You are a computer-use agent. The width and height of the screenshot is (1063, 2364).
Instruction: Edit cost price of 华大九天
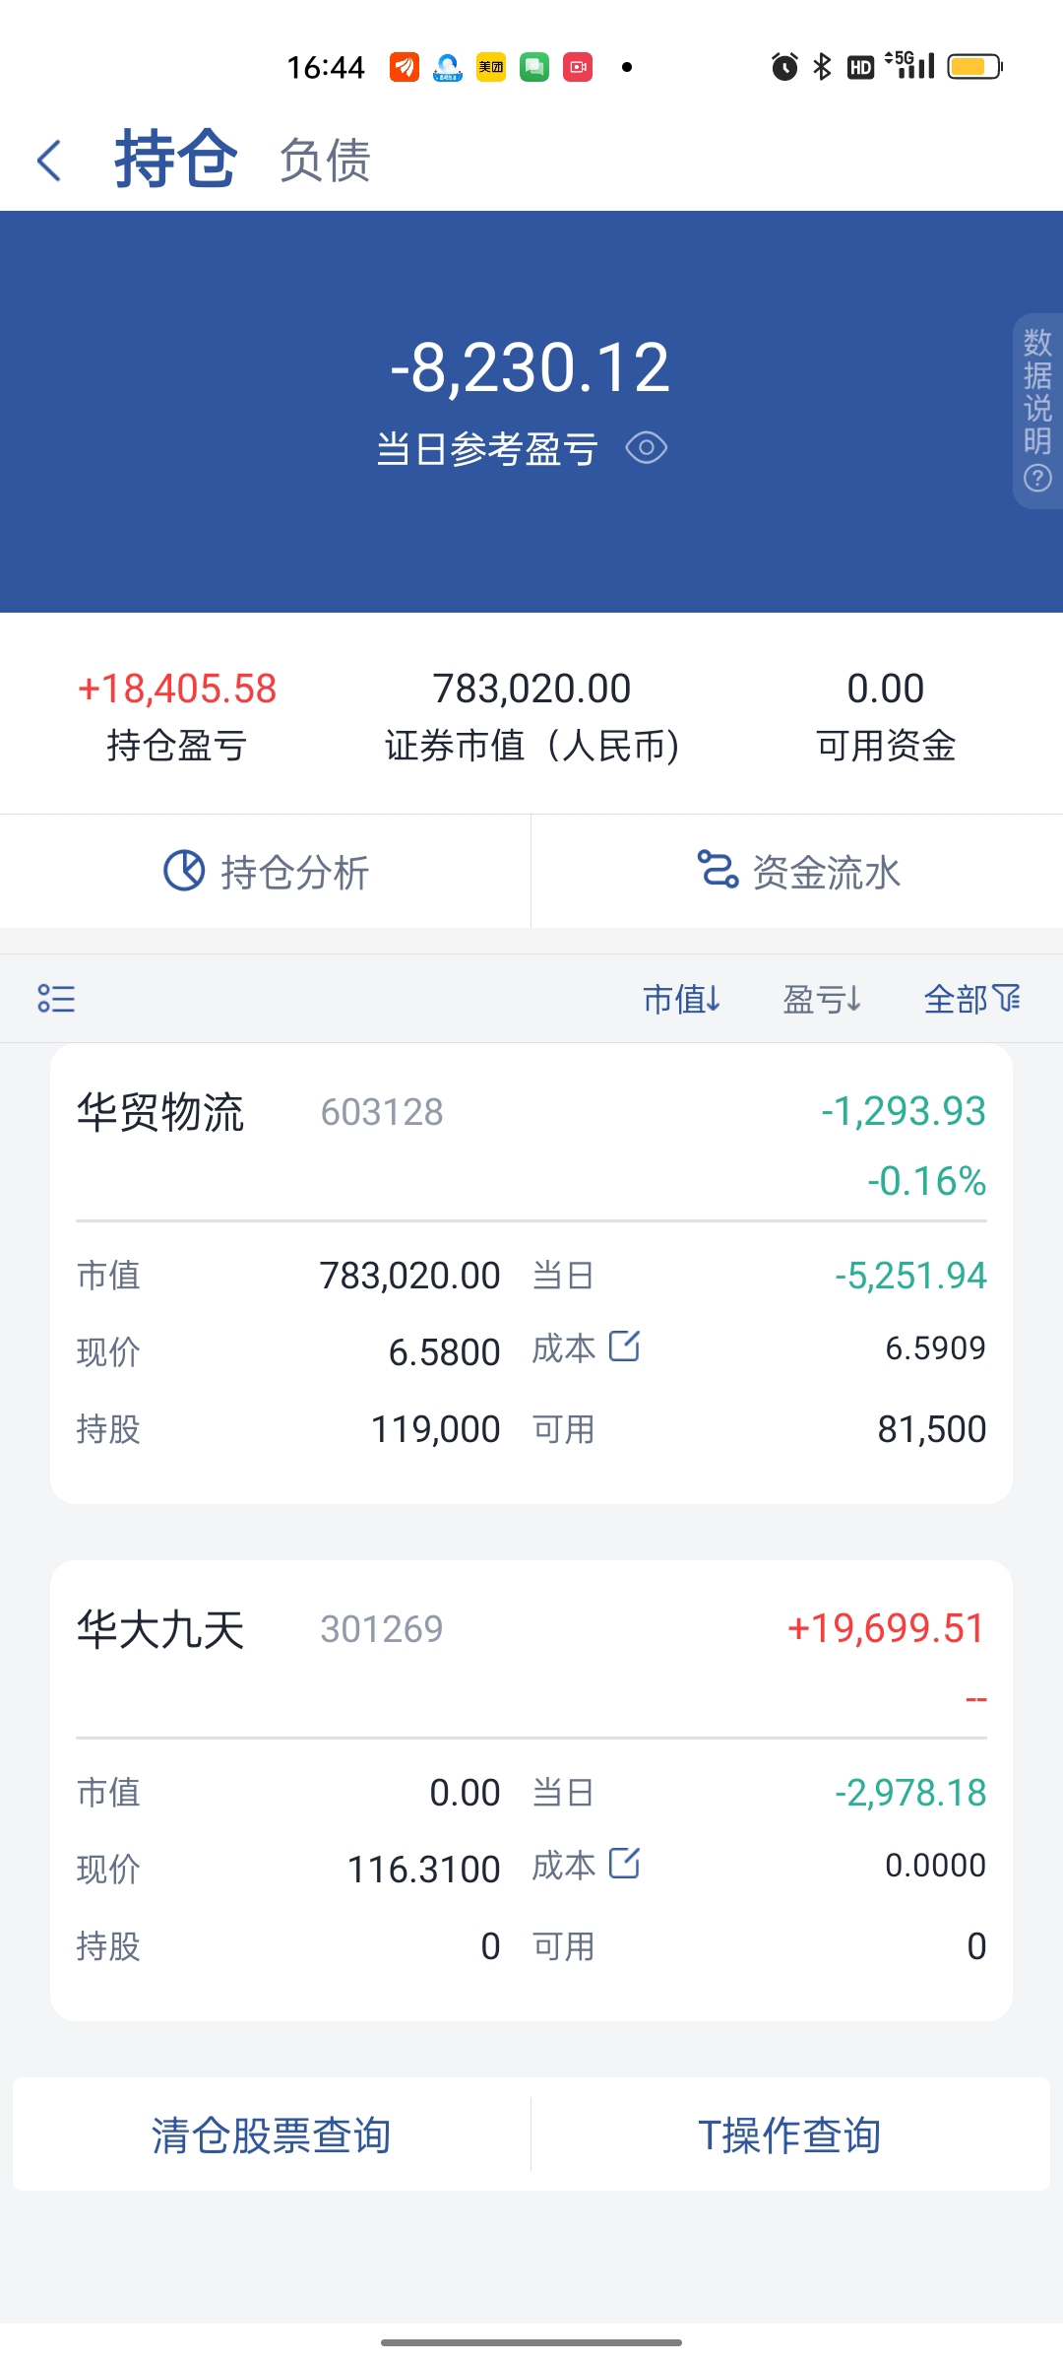625,1863
